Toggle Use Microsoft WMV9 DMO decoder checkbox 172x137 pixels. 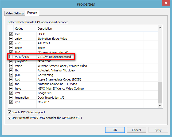[10, 118]
